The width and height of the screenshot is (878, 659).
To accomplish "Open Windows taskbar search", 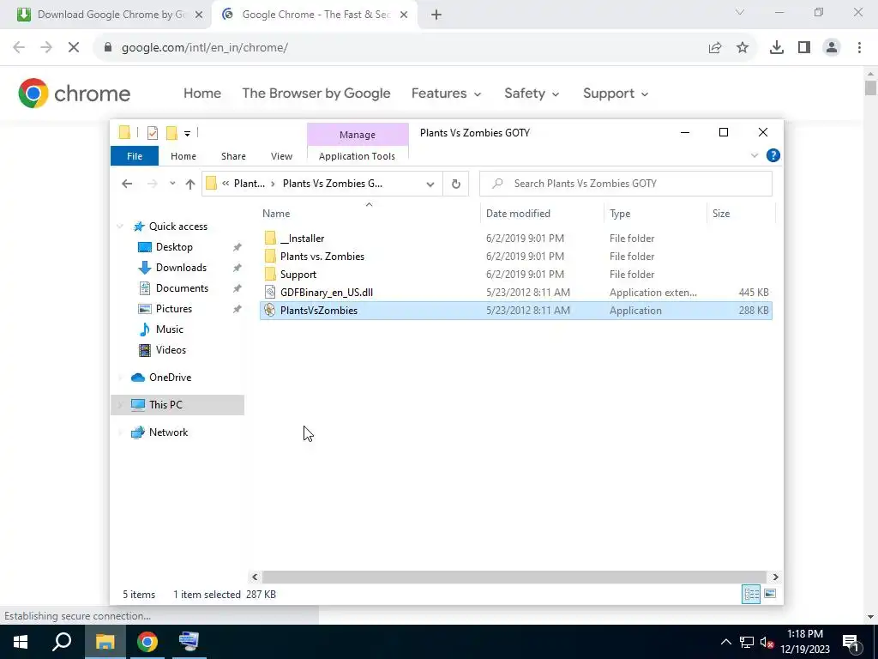I will pyautogui.click(x=62, y=642).
